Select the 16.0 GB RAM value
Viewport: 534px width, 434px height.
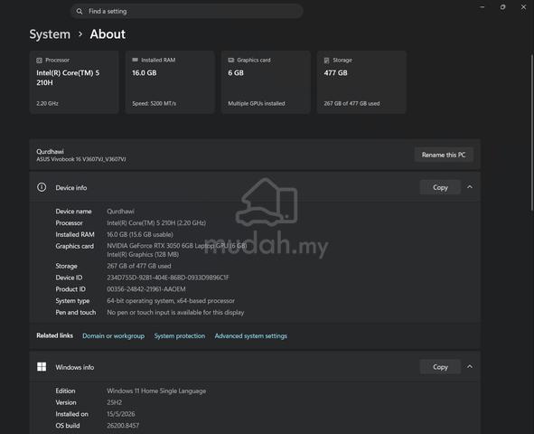click(145, 73)
